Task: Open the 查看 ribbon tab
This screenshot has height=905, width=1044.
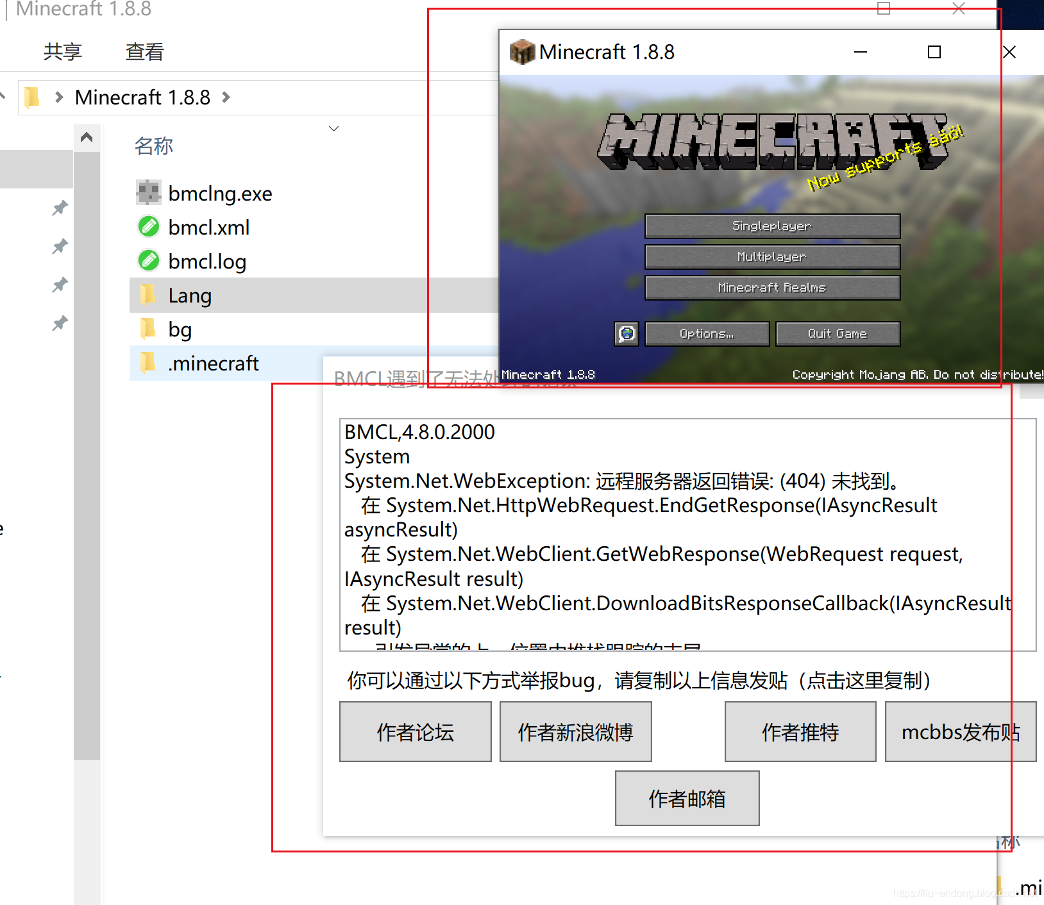Action: pyautogui.click(x=145, y=52)
